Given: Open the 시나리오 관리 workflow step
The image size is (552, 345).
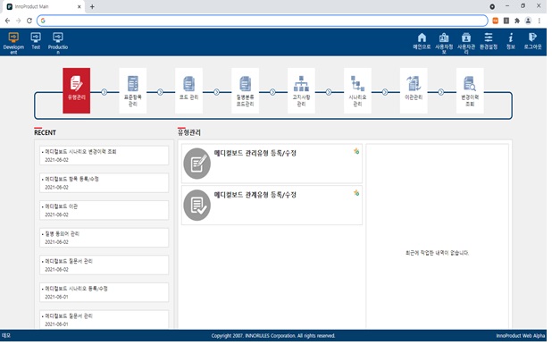Looking at the screenshot, I should [357, 90].
